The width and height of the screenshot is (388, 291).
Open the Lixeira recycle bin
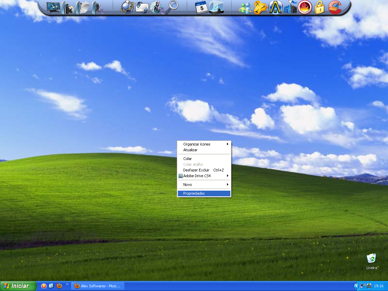tap(371, 259)
